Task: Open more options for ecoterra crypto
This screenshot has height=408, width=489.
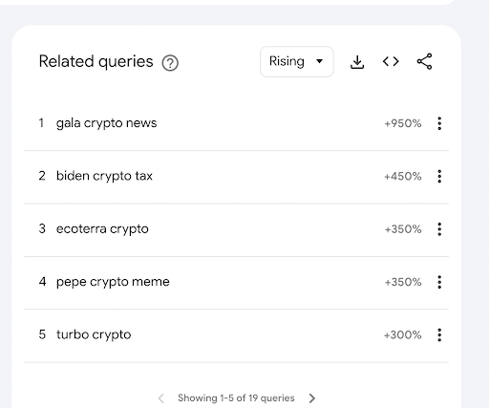Action: [x=439, y=229]
